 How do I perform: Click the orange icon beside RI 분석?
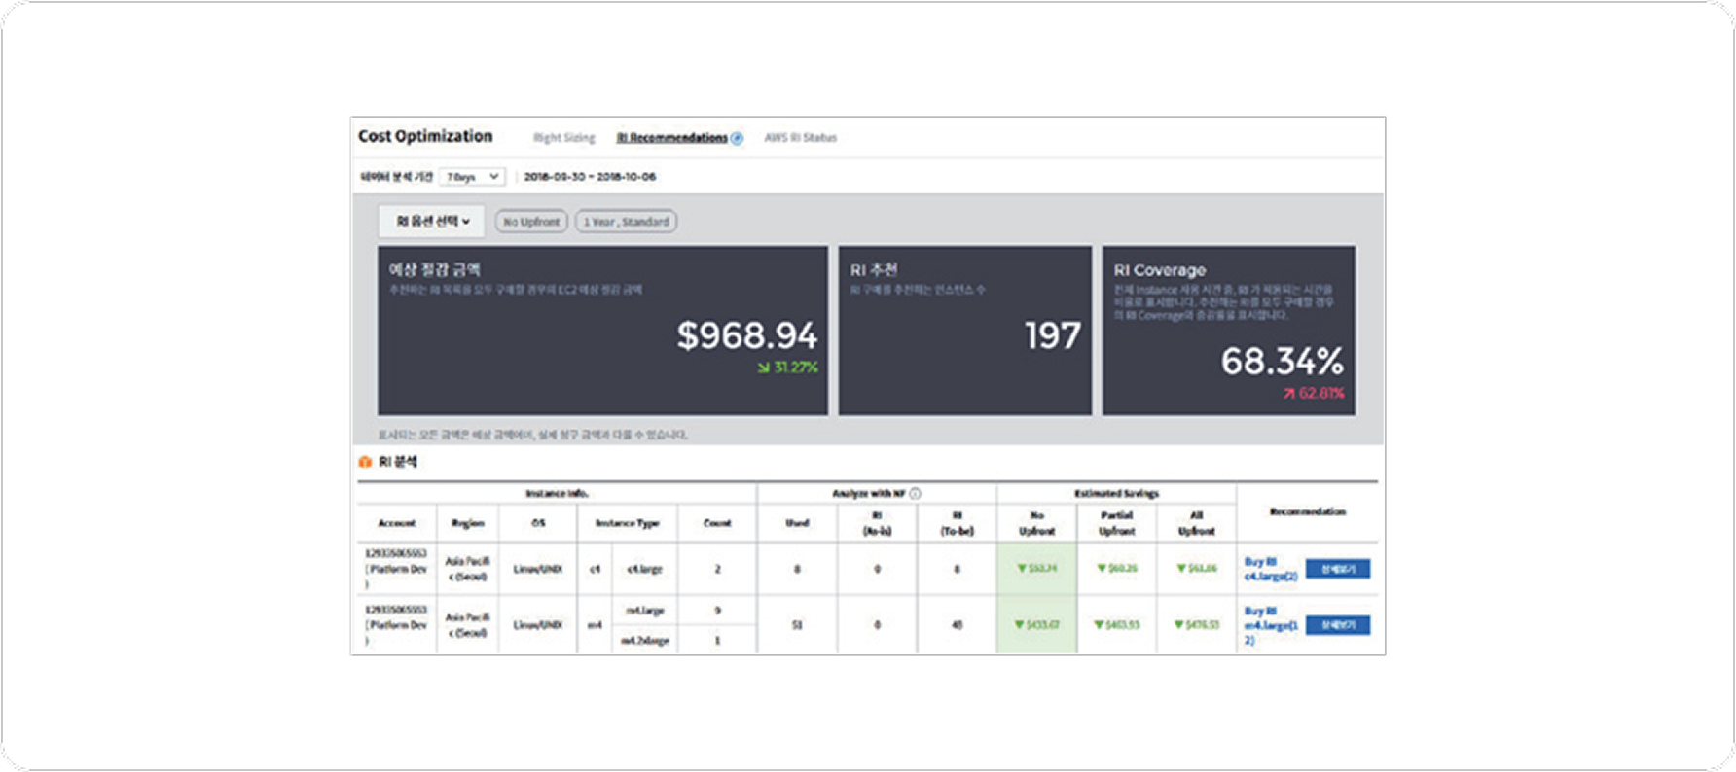pyautogui.click(x=365, y=462)
